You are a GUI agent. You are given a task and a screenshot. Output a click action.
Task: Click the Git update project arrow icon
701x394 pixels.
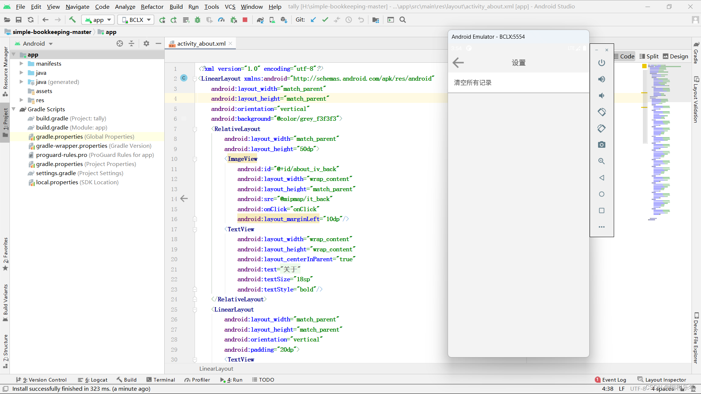coord(313,20)
